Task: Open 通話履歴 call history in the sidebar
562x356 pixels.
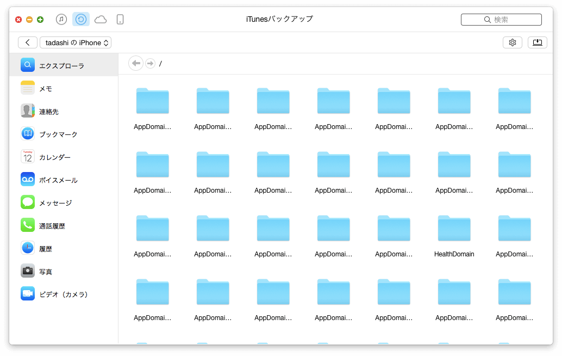Action: [64, 226]
